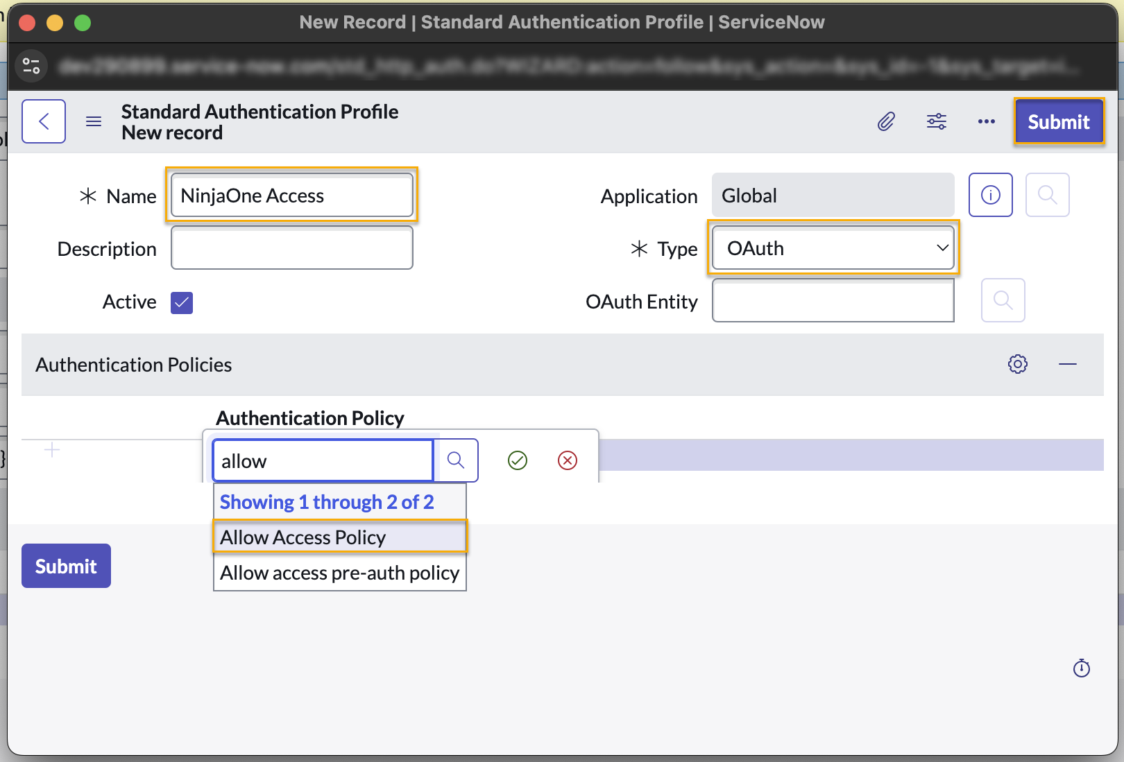Click into the Description text field
This screenshot has width=1124, height=762.
pyautogui.click(x=292, y=248)
